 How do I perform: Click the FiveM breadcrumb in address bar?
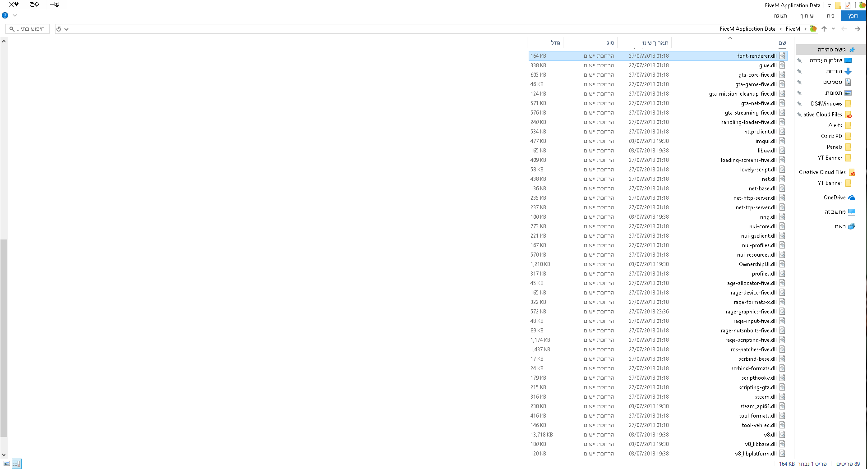tap(793, 29)
